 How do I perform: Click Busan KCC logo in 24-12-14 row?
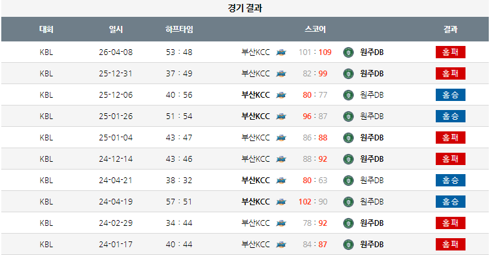pyautogui.click(x=281, y=159)
